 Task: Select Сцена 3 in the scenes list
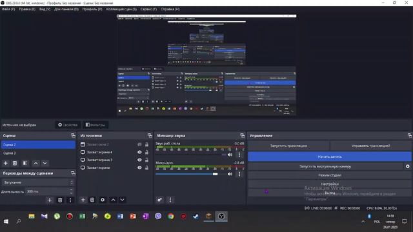[38, 153]
